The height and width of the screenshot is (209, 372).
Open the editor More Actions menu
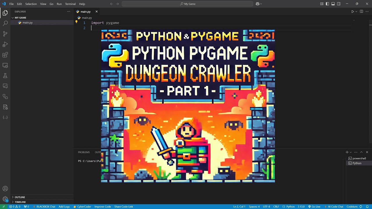point(367,12)
